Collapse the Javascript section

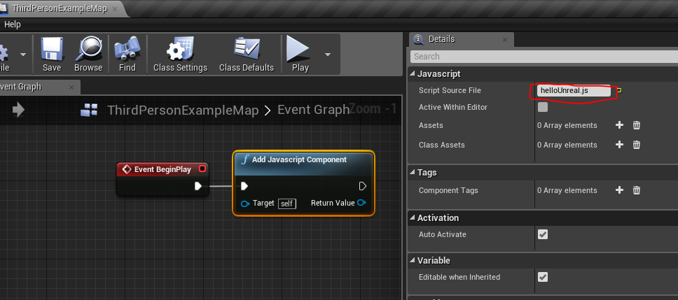tap(413, 74)
